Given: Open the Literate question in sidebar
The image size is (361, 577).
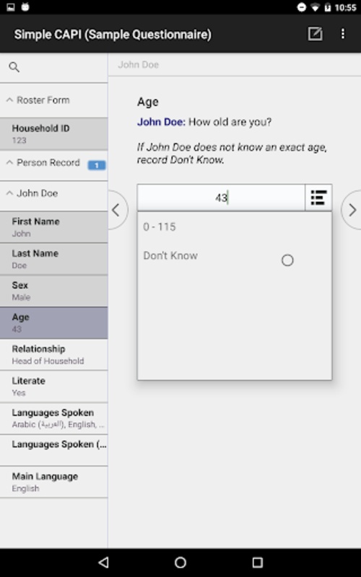Looking at the screenshot, I should click(53, 386).
